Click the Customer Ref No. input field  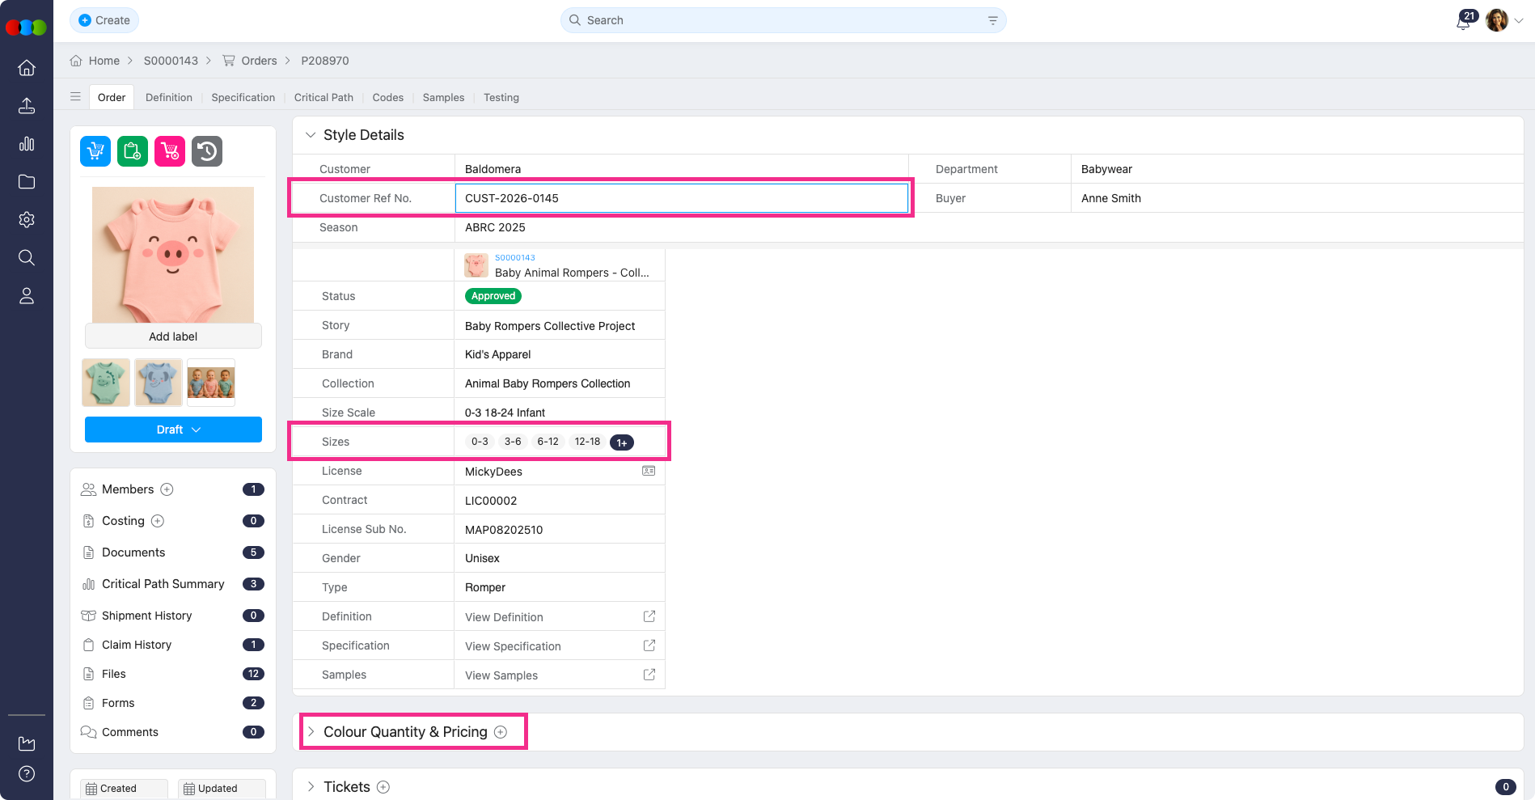click(681, 198)
